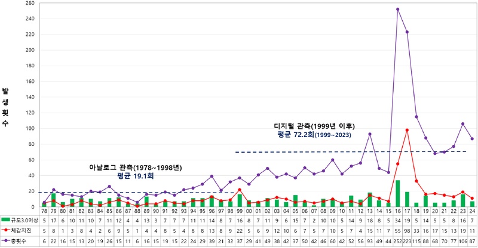Click the purple data point for 2023
478x248 pixels.
462,124
